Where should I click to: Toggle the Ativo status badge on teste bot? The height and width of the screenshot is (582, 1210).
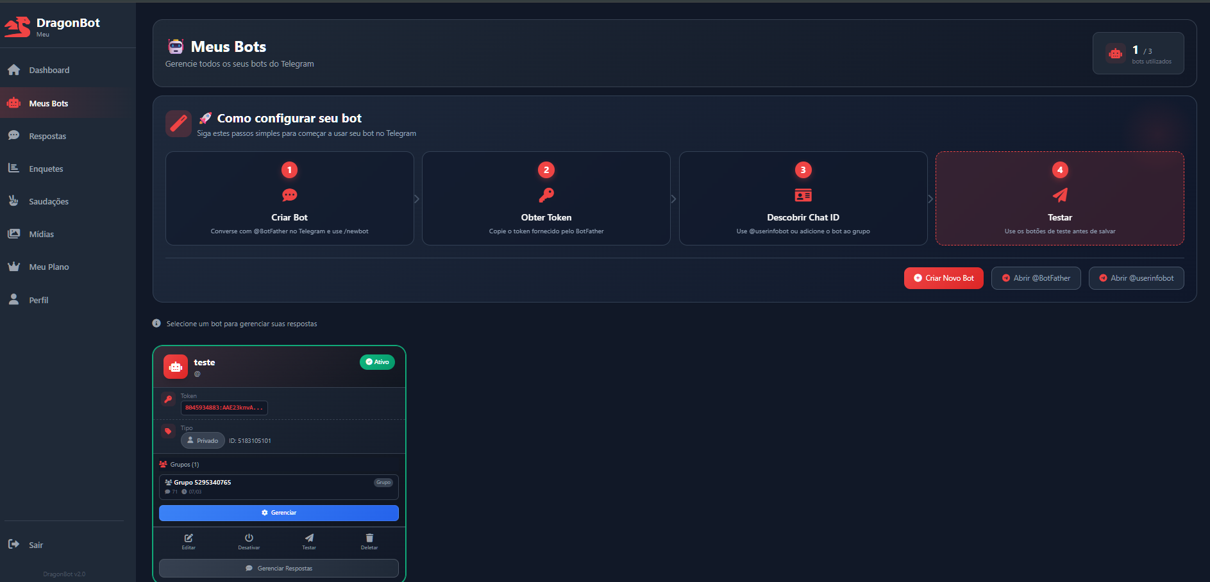pos(377,362)
